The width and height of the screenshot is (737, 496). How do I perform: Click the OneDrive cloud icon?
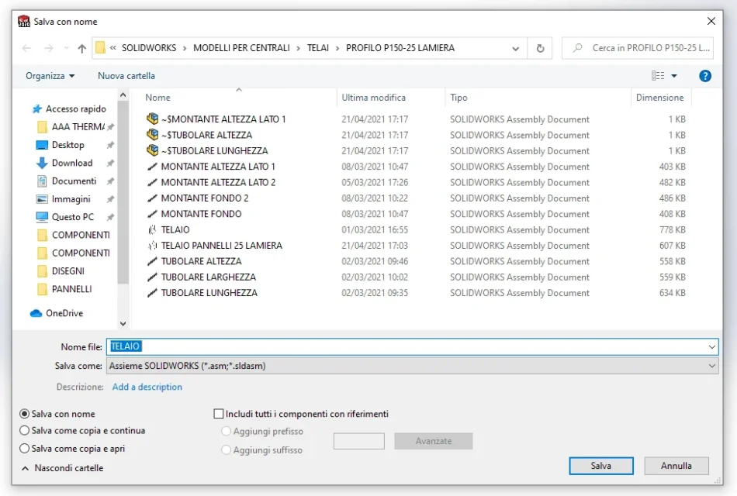[36, 313]
